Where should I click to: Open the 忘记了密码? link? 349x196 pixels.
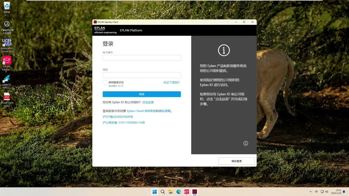[171, 82]
